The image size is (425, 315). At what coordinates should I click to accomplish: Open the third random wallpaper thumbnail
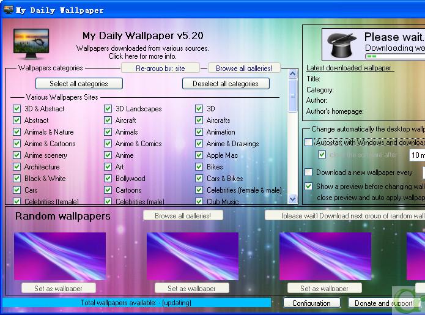[325, 256]
